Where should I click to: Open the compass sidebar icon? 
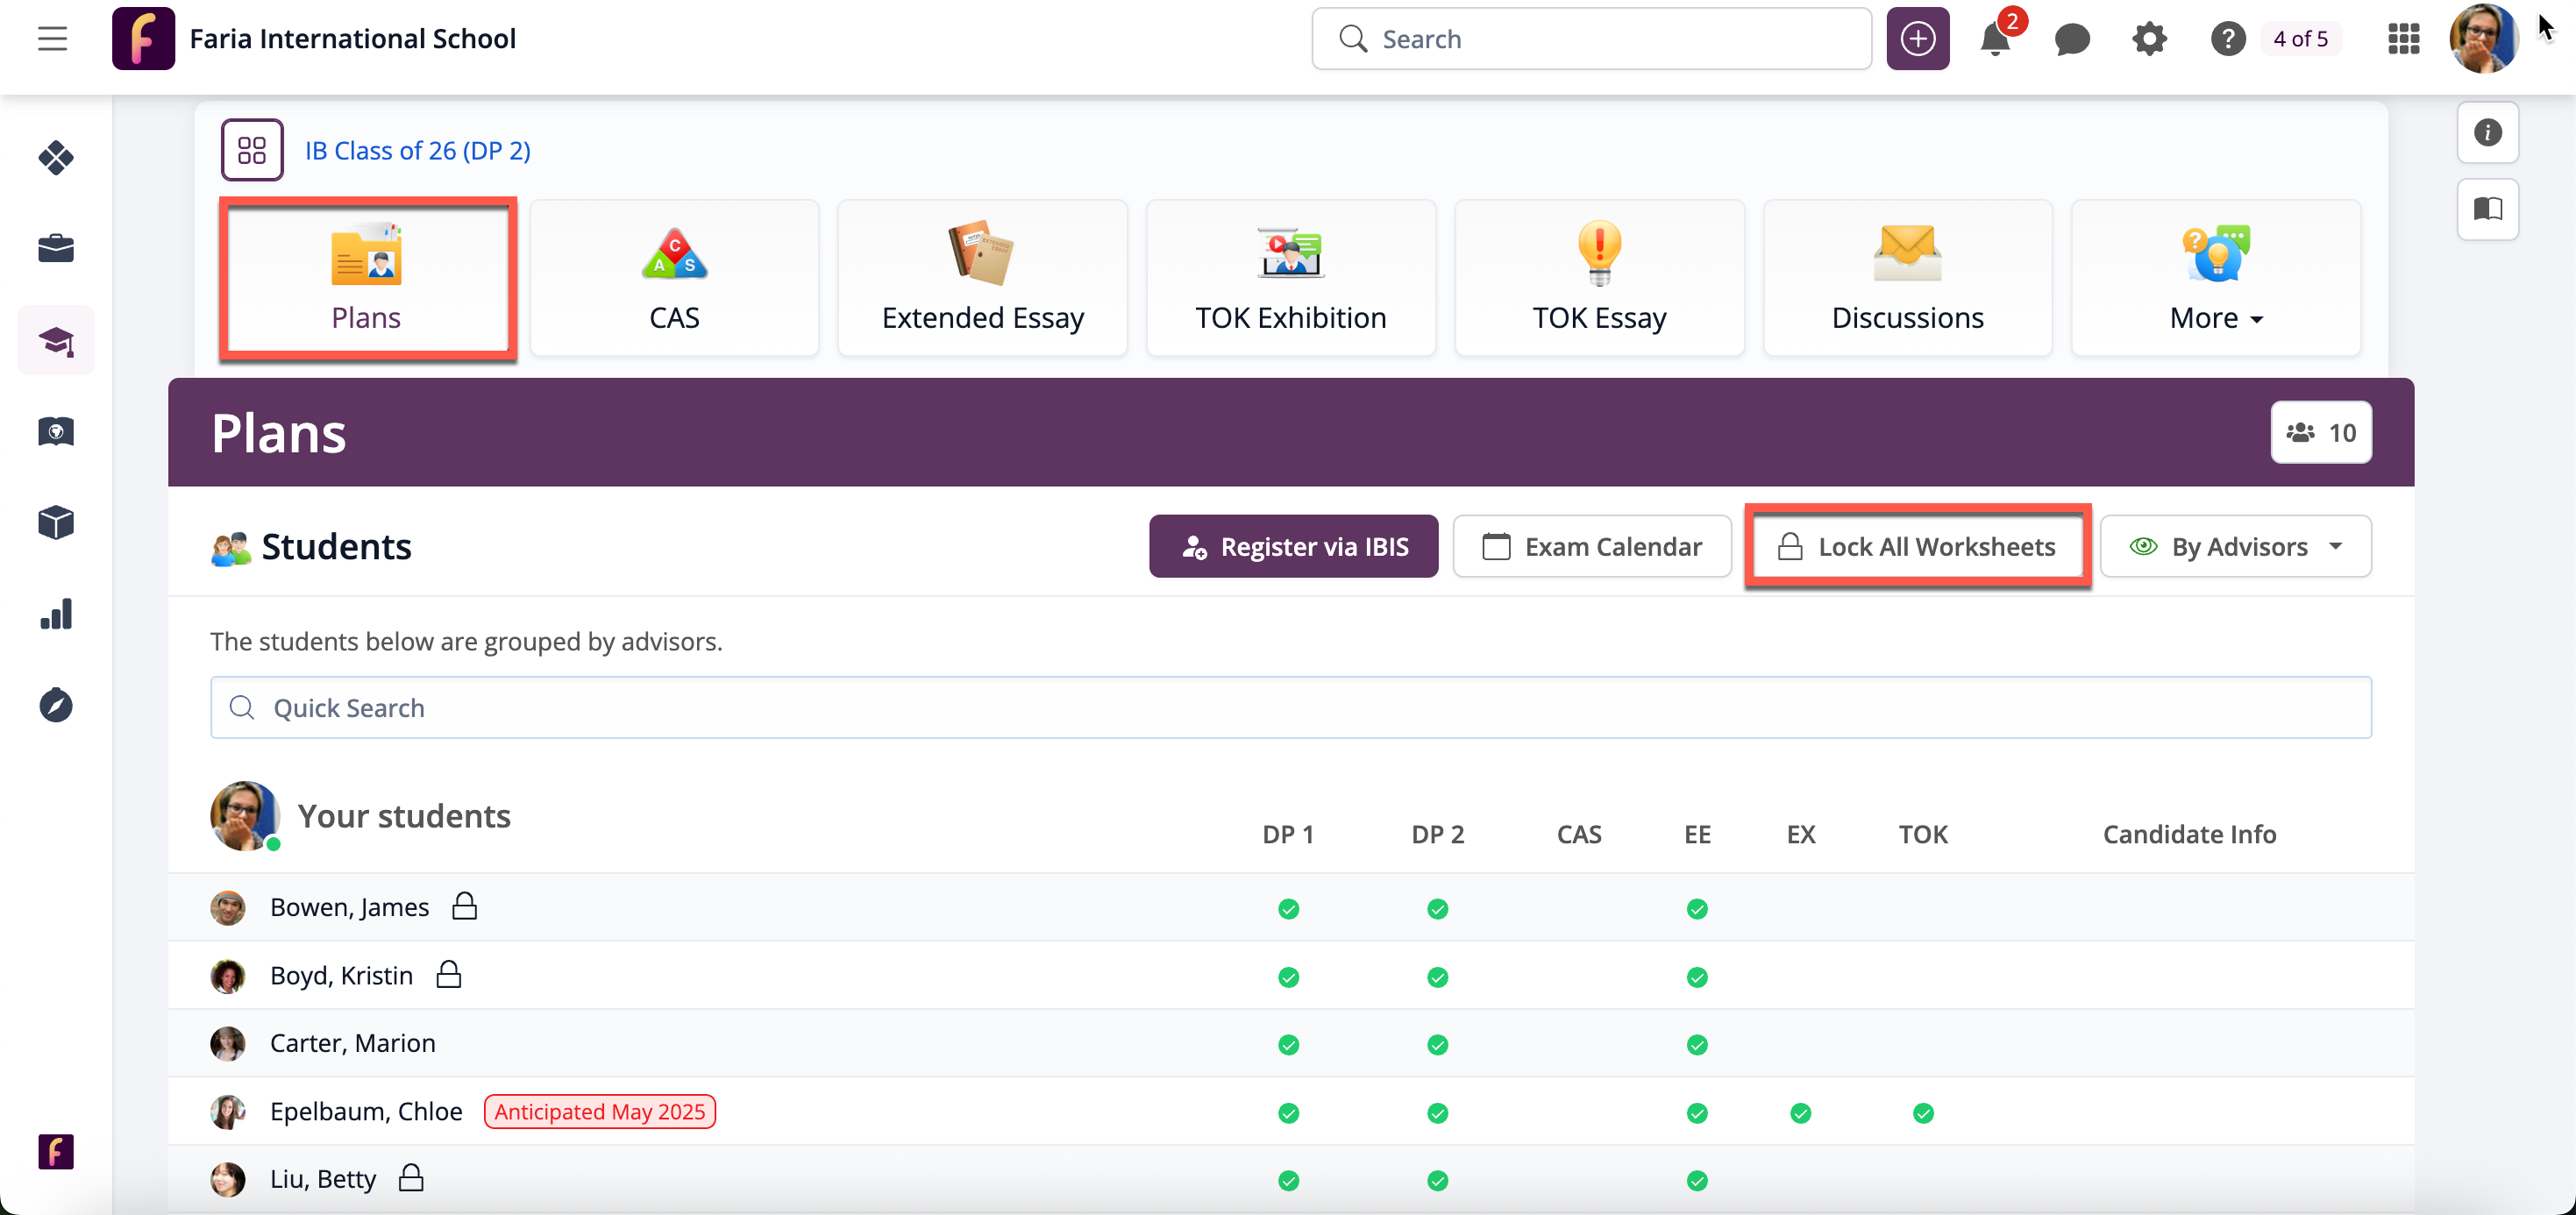[56, 705]
